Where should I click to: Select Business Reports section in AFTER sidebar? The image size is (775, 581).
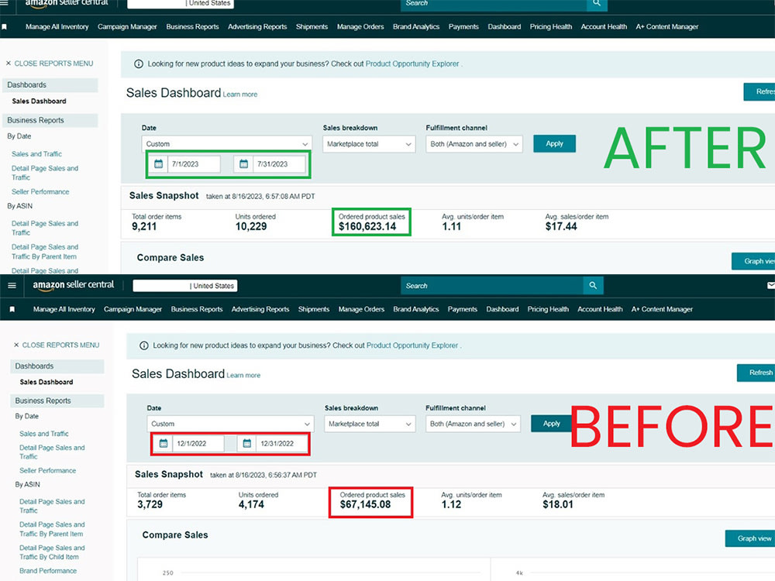pyautogui.click(x=50, y=120)
